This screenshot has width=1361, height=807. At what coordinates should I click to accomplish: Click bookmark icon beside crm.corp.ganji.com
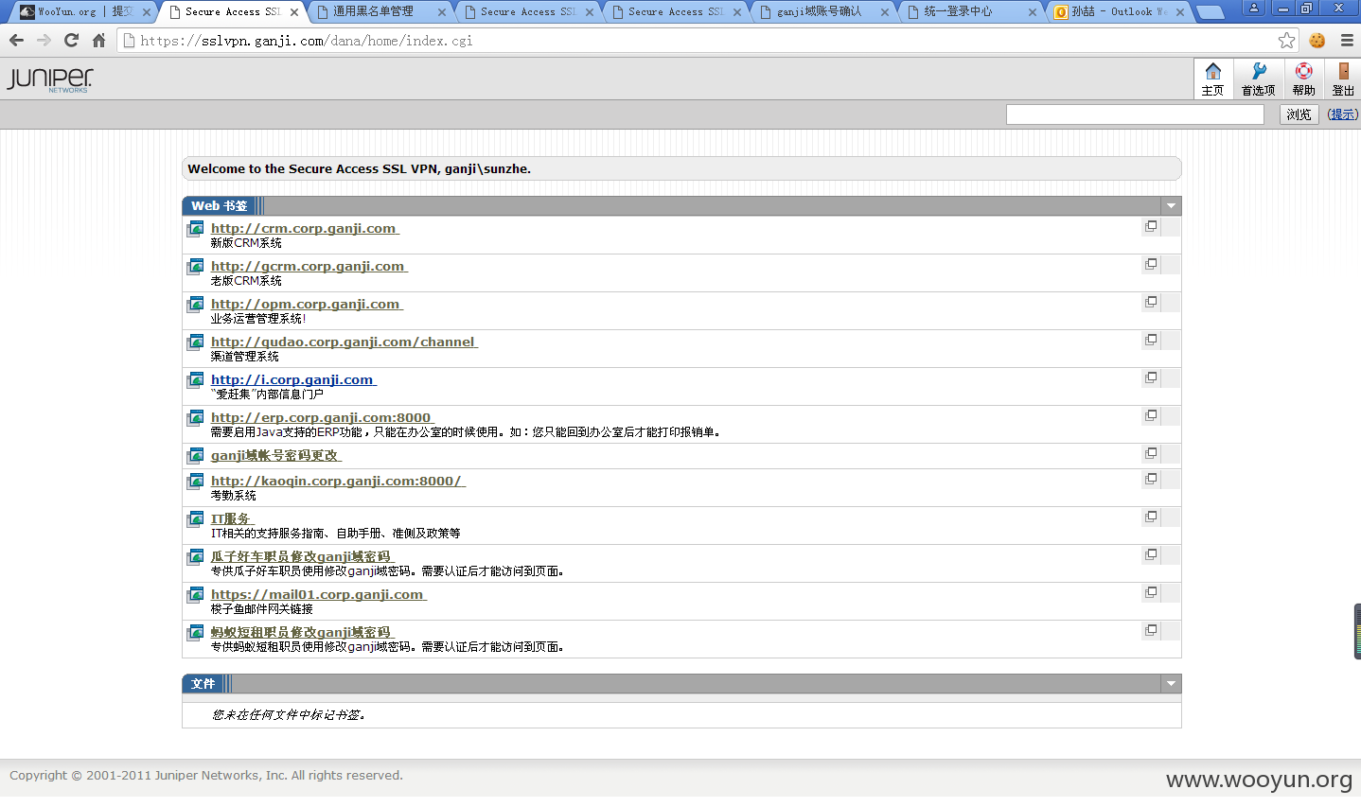(195, 228)
